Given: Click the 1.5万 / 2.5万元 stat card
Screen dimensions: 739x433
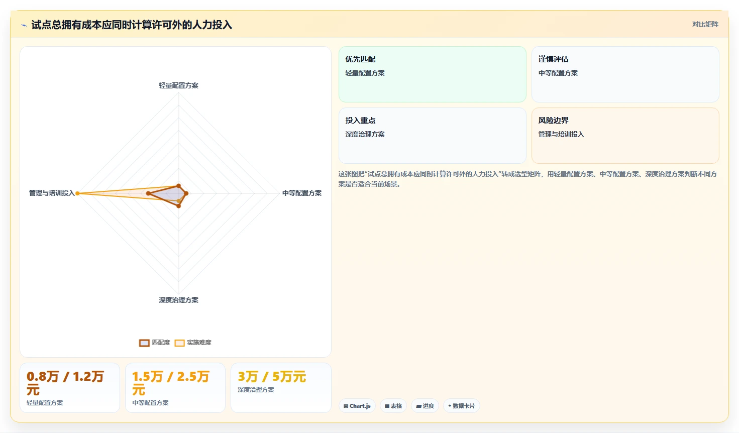Looking at the screenshot, I should [175, 388].
